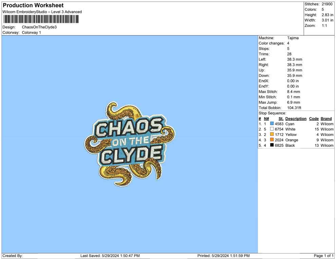Select the 'Production Worksheet' heading
Viewport: 336px width, 259px height.
[x=33, y=5]
